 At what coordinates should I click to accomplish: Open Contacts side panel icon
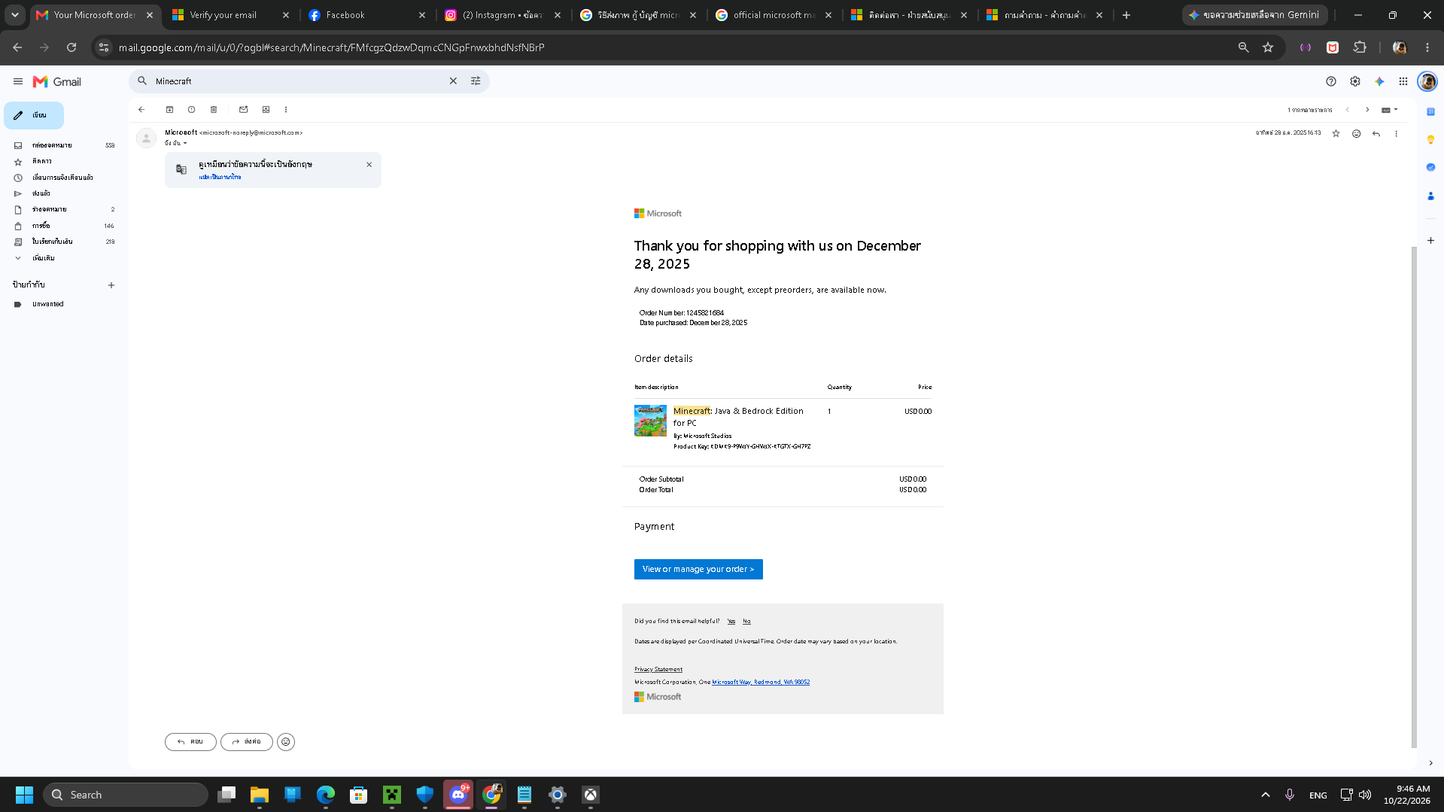click(1430, 196)
